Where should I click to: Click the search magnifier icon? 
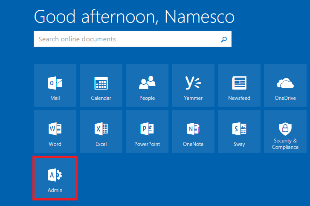click(224, 39)
